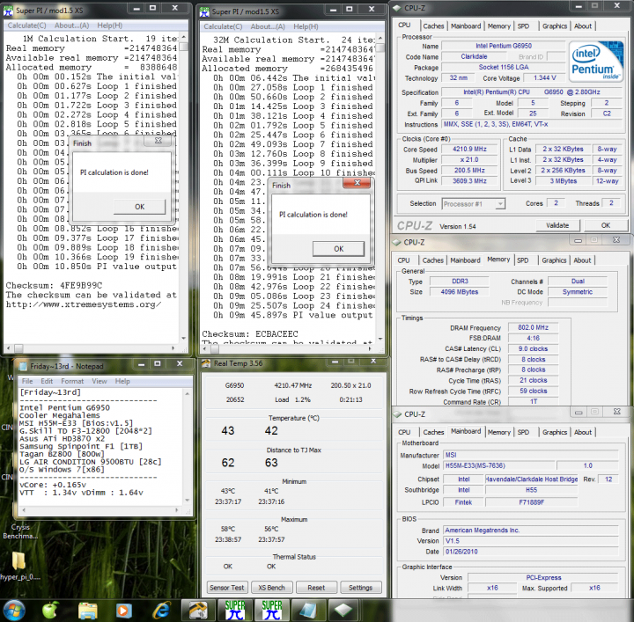Reset Real Temp min/max values
The height and width of the screenshot is (622, 634).
316,588
